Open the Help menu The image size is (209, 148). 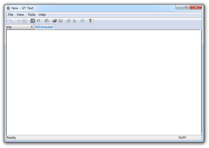(42, 14)
